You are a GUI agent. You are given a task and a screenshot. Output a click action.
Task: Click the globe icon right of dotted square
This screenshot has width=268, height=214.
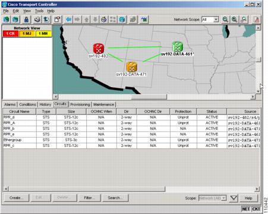122,20
